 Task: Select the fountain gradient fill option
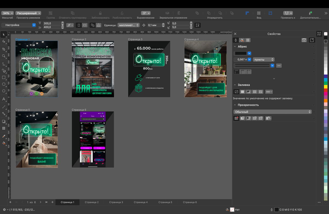[x=248, y=92]
